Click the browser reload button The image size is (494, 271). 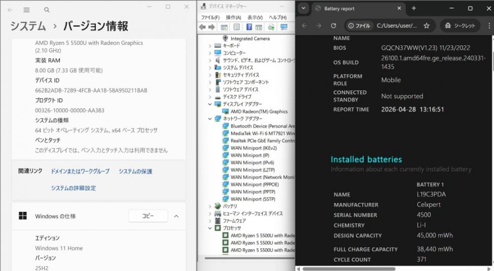[333, 26]
